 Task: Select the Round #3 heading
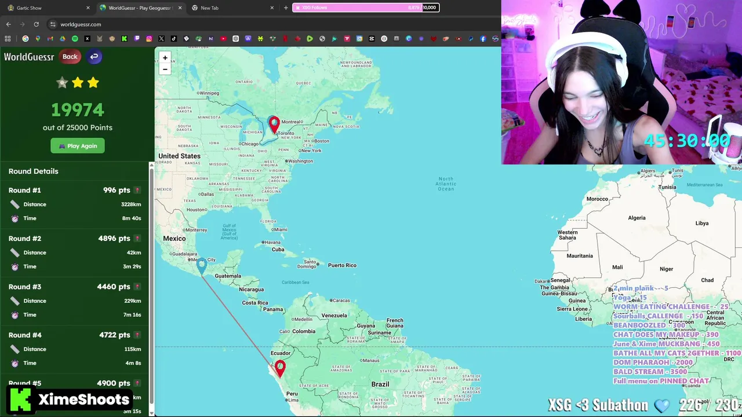tap(24, 287)
